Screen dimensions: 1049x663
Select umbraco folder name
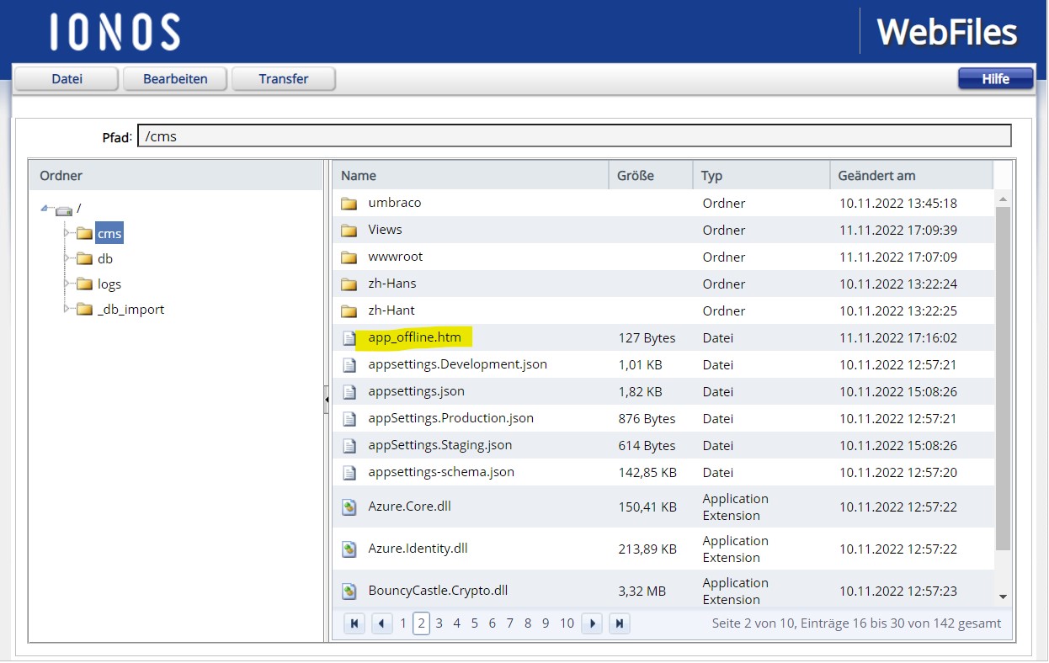[x=395, y=203]
